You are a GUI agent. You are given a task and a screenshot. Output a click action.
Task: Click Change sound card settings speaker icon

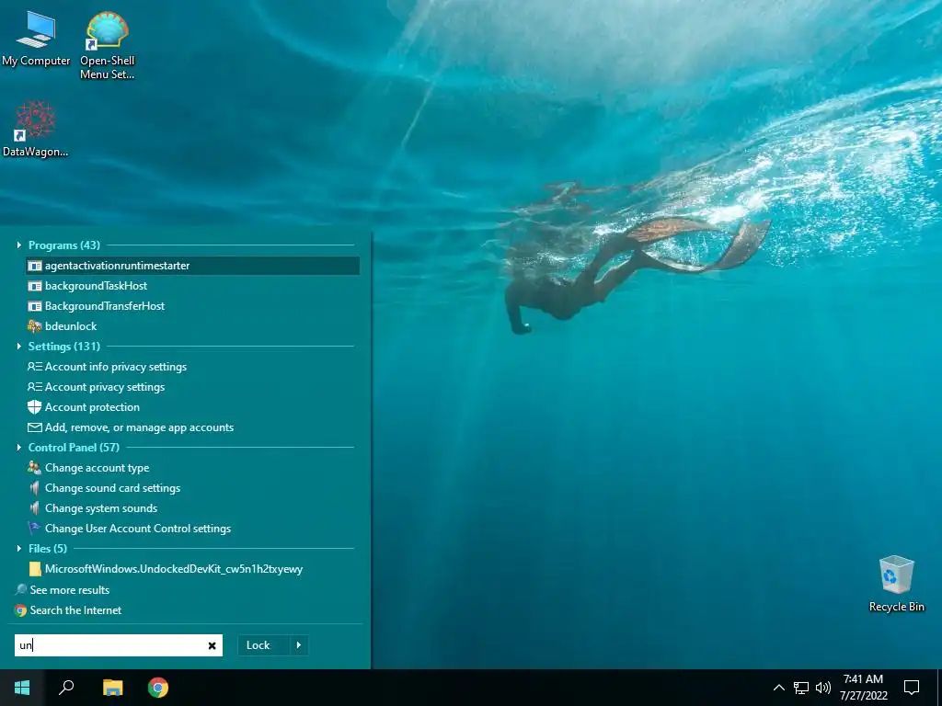[x=35, y=488]
